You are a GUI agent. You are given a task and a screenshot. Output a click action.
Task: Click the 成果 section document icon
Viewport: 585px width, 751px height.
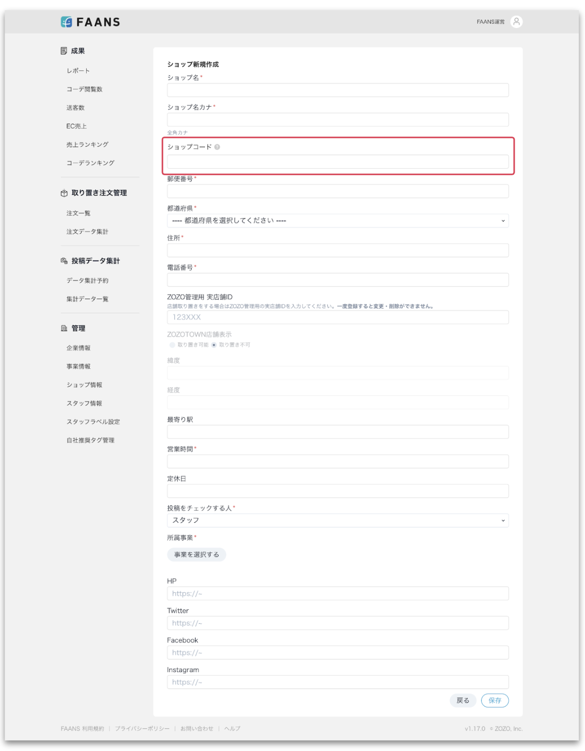click(x=64, y=51)
